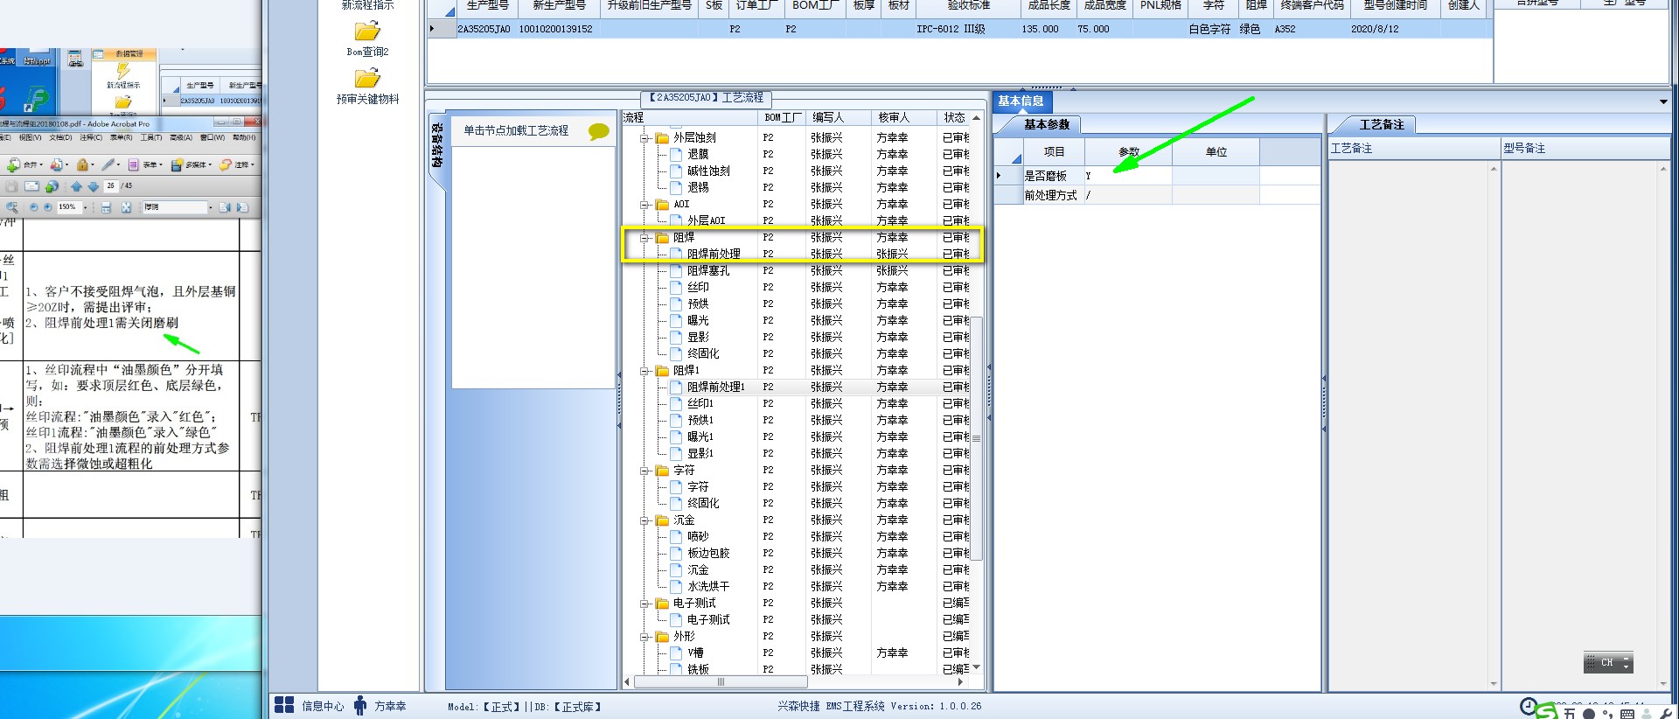
Task: Open Acrobat's 工具(T) menu
Action: click(x=150, y=137)
